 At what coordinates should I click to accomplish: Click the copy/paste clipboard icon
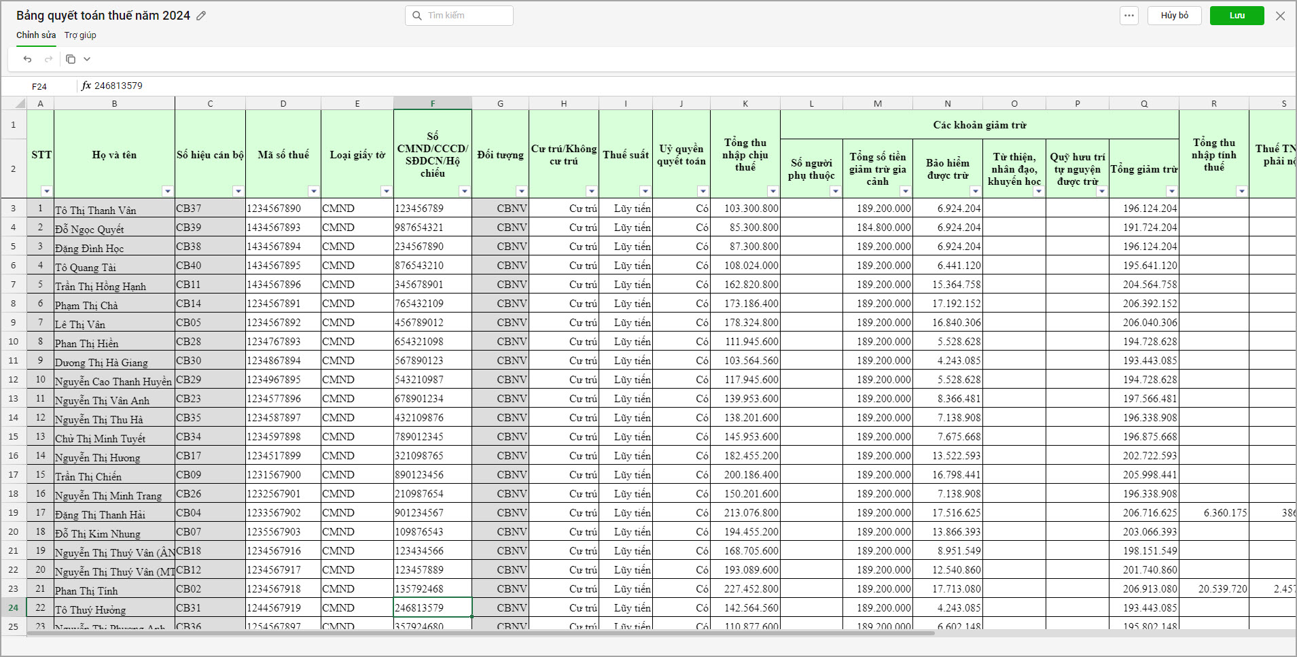71,59
